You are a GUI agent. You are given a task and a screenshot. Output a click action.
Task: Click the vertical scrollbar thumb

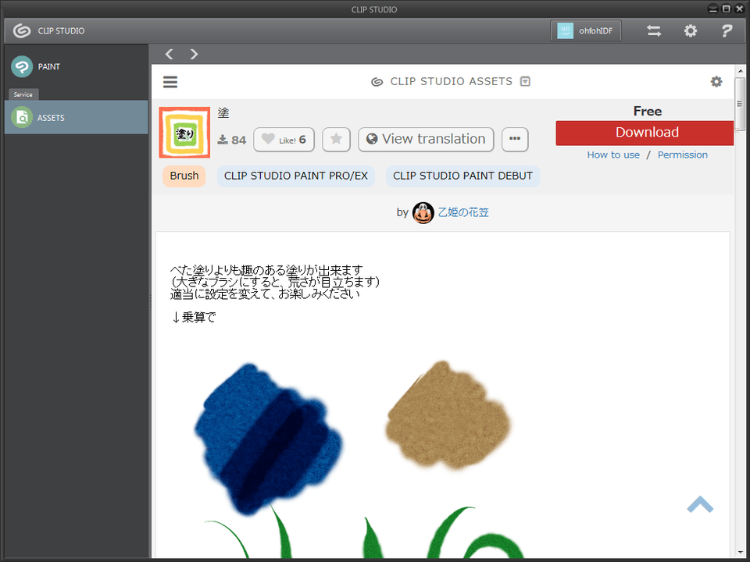pyautogui.click(x=740, y=104)
